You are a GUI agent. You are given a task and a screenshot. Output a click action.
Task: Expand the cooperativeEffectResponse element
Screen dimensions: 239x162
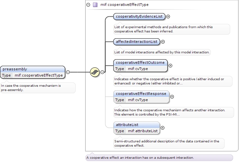click(x=172, y=97)
